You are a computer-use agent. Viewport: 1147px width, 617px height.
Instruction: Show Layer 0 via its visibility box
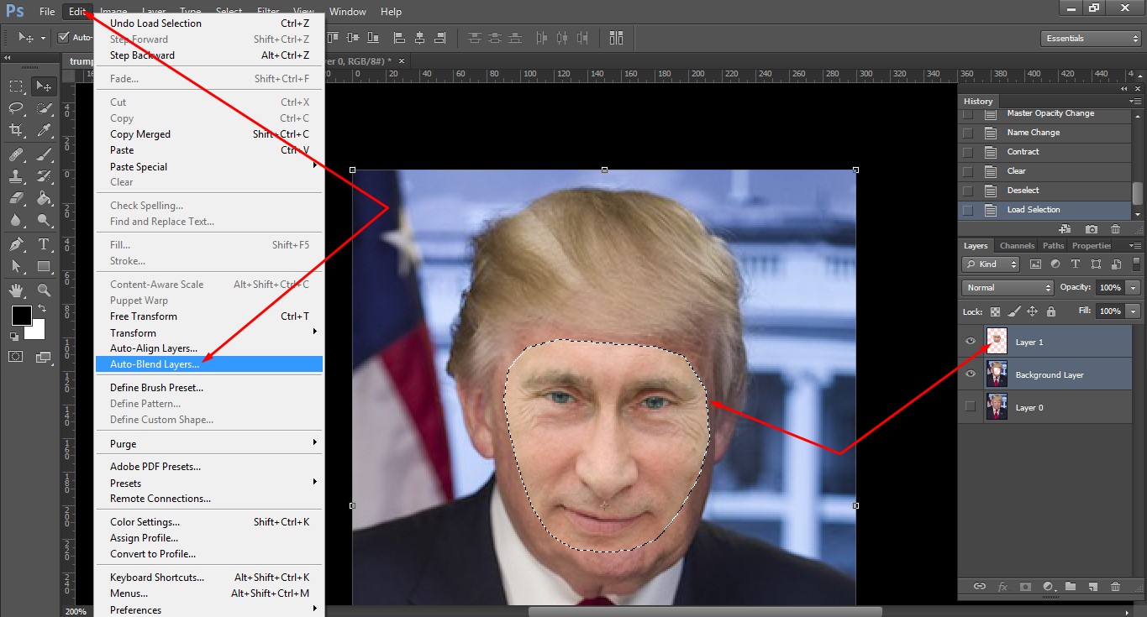[971, 407]
